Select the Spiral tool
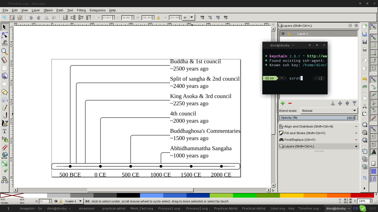The width and height of the screenshot is (378, 212). pos(4,100)
